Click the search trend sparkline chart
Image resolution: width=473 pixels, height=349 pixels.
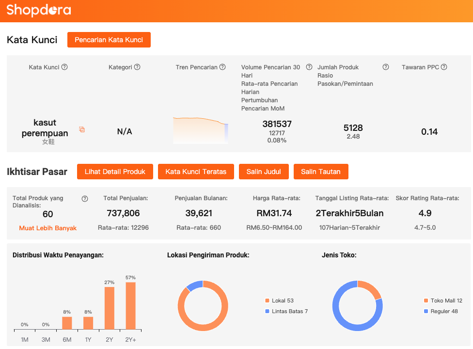click(x=201, y=130)
